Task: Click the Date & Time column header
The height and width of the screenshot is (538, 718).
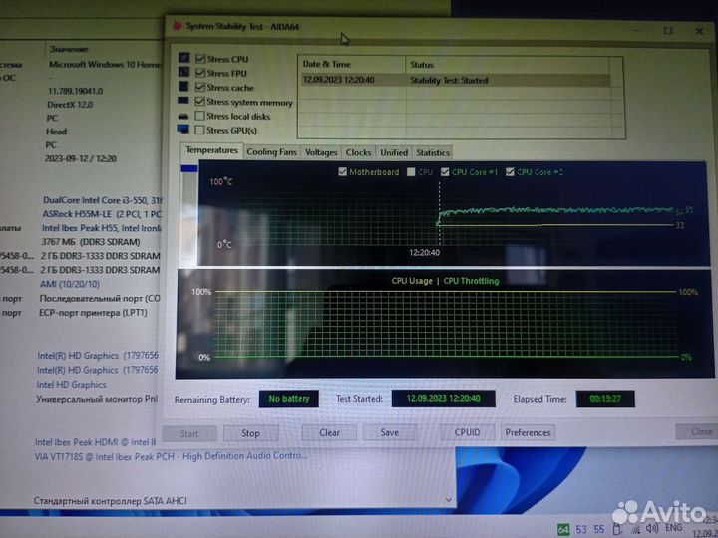Action: click(352, 64)
